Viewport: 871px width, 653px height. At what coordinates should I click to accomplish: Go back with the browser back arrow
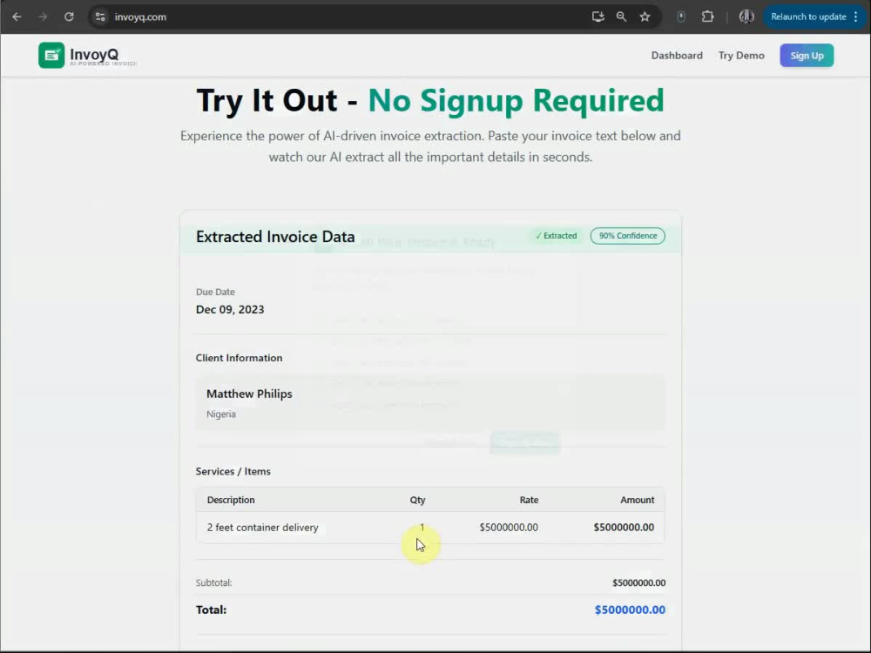(17, 17)
